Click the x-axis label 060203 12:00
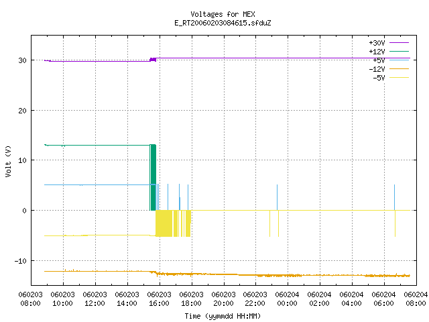 (95, 299)
